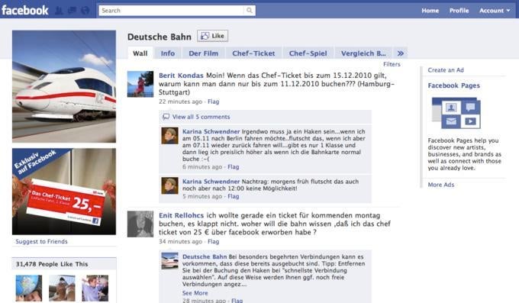
Task: Click Suggest to Friends
Action: (41, 241)
